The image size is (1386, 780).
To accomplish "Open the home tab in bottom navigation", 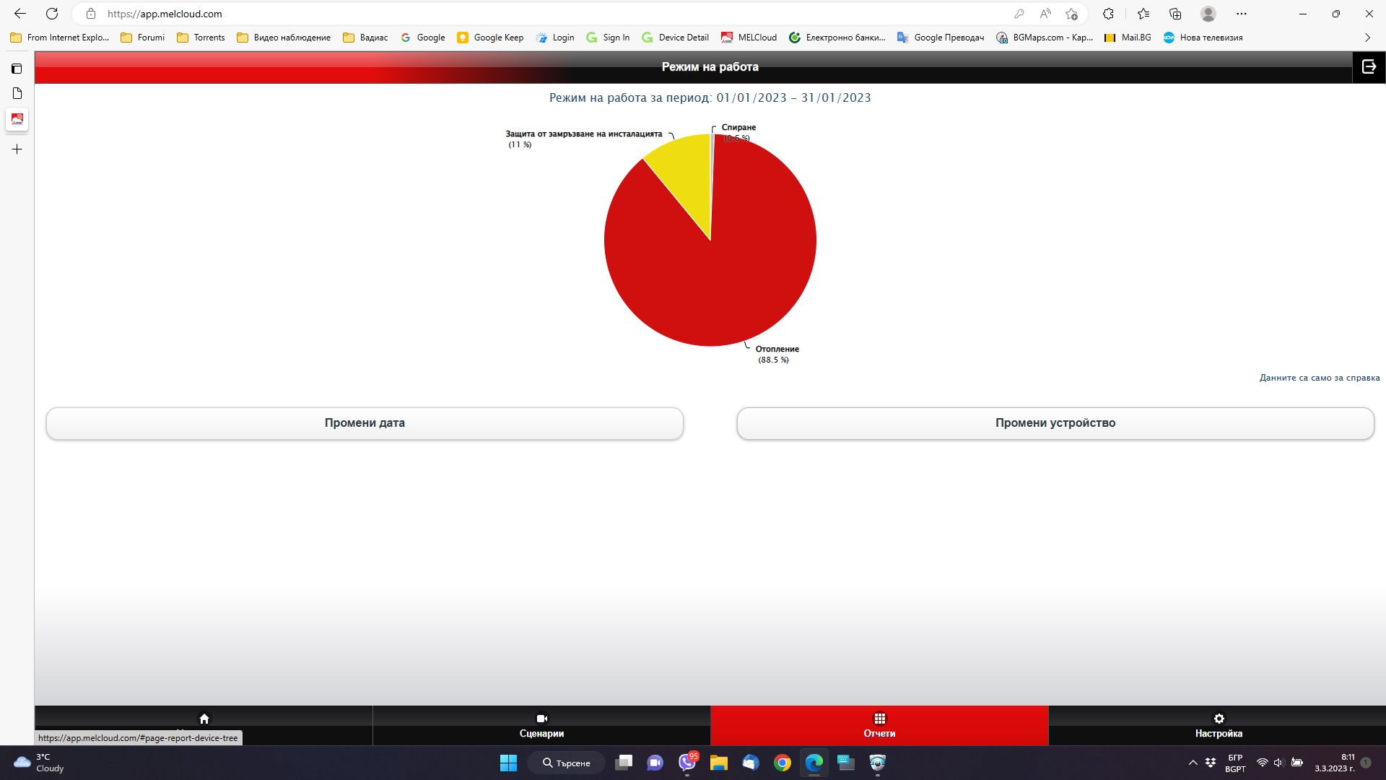I will point(204,720).
